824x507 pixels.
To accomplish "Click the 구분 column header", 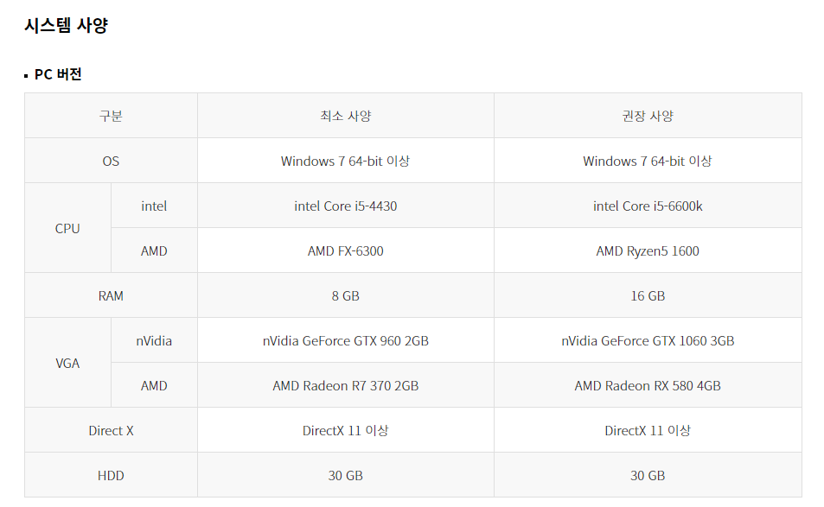I will tap(111, 116).
